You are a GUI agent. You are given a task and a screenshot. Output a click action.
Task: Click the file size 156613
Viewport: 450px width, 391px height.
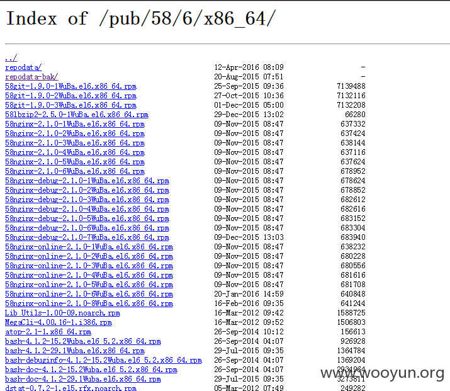[x=353, y=332]
